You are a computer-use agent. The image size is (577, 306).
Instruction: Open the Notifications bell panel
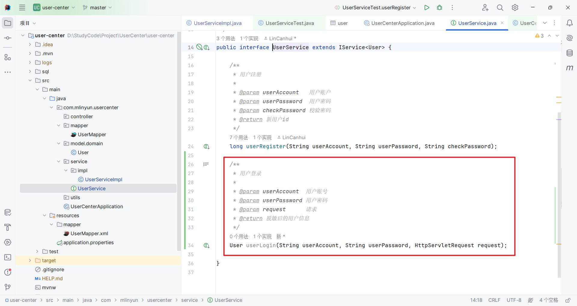pyautogui.click(x=569, y=23)
